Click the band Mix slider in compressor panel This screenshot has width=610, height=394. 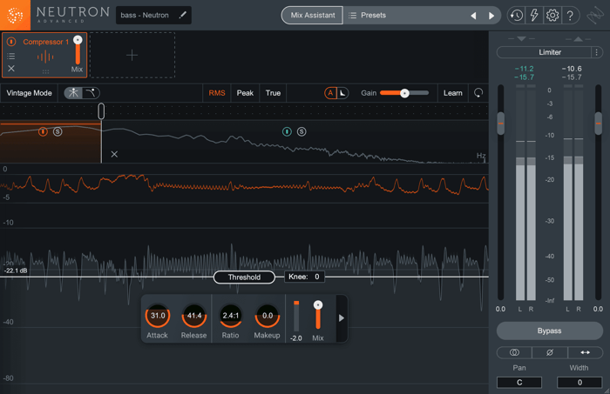click(318, 315)
